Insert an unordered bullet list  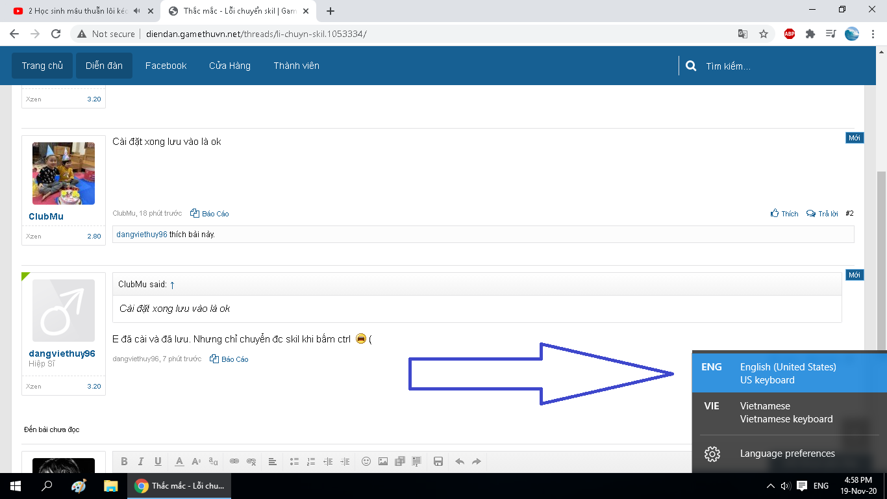point(294,461)
